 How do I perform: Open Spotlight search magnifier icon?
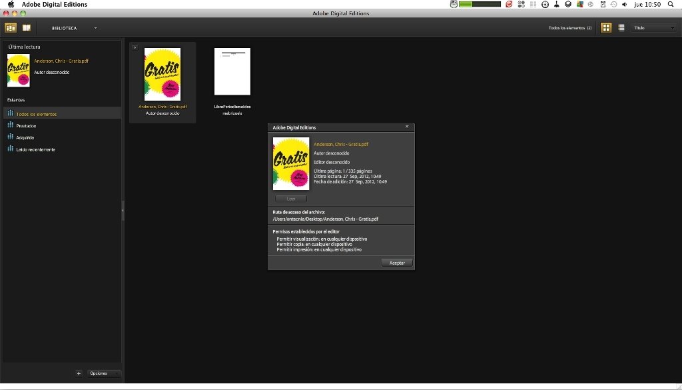671,5
